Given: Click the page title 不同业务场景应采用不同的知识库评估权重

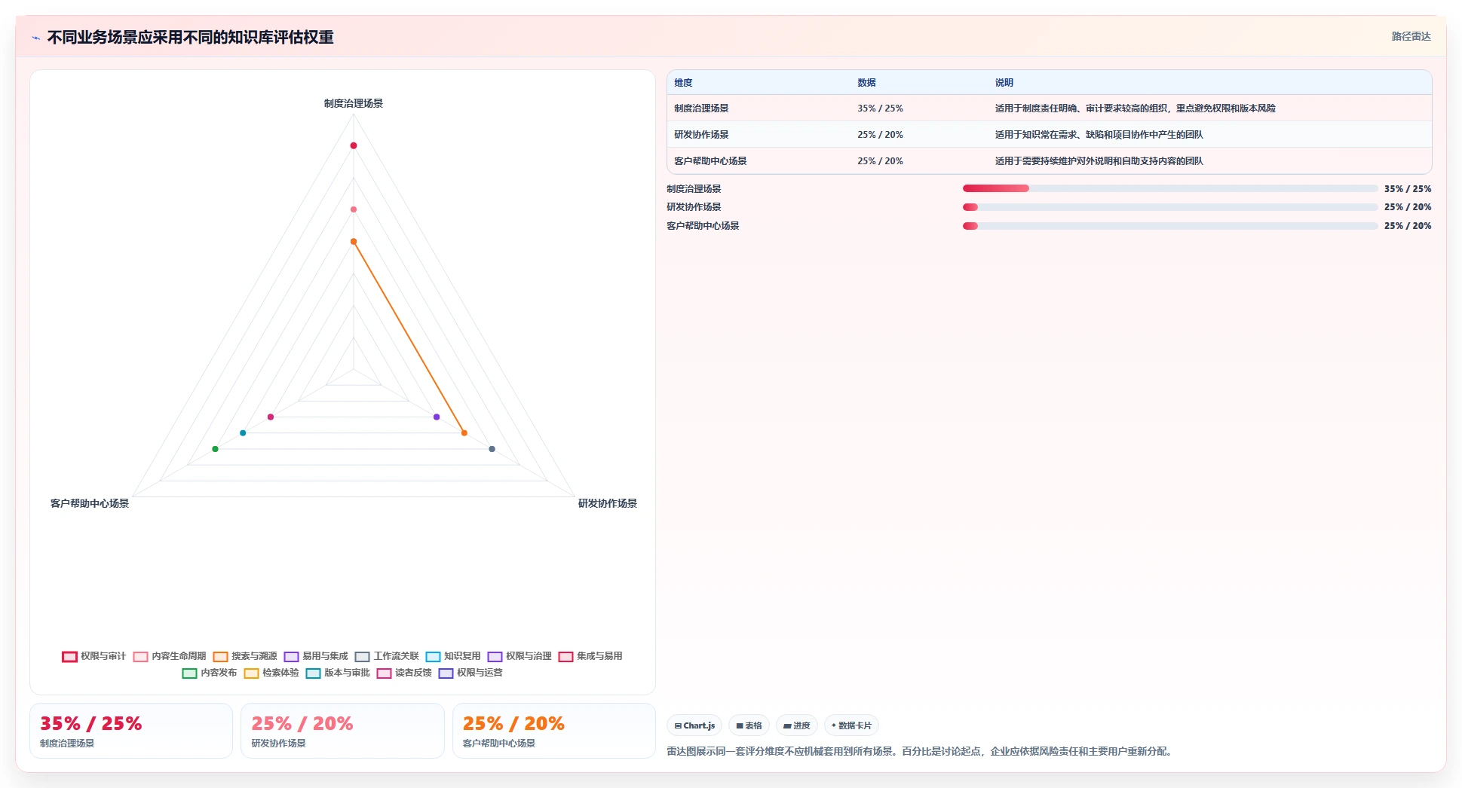Looking at the screenshot, I should (190, 37).
